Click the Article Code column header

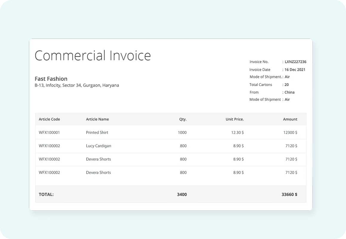[49, 119]
